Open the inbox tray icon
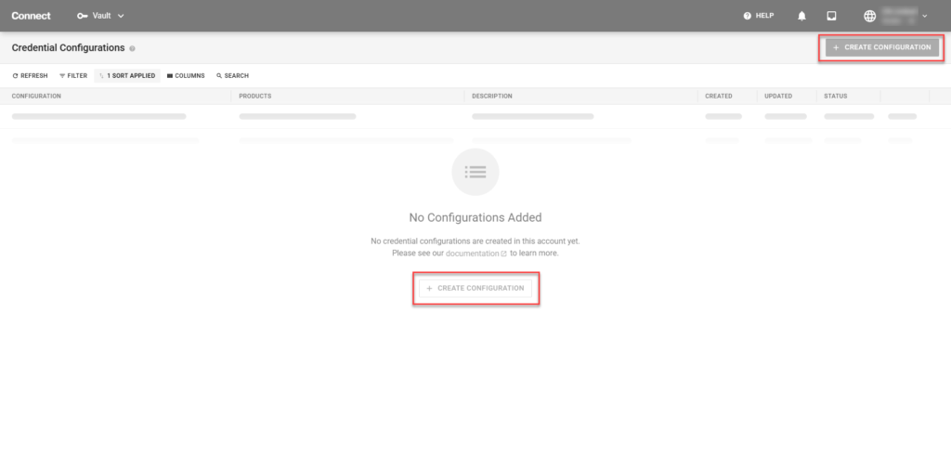Viewport: 951px width, 455px height. [832, 16]
